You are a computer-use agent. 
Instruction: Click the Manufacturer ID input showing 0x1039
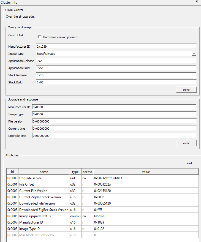point(116,46)
